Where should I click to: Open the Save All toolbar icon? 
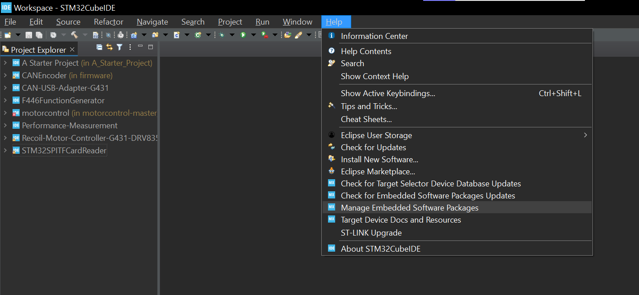[39, 35]
